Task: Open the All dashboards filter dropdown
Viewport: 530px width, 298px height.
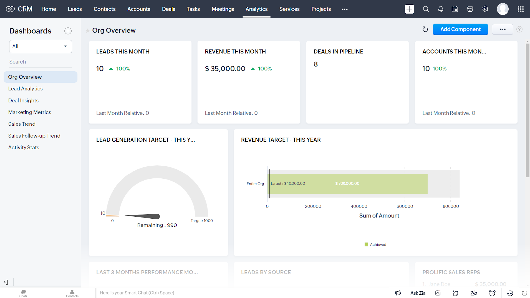Action: 40,46
